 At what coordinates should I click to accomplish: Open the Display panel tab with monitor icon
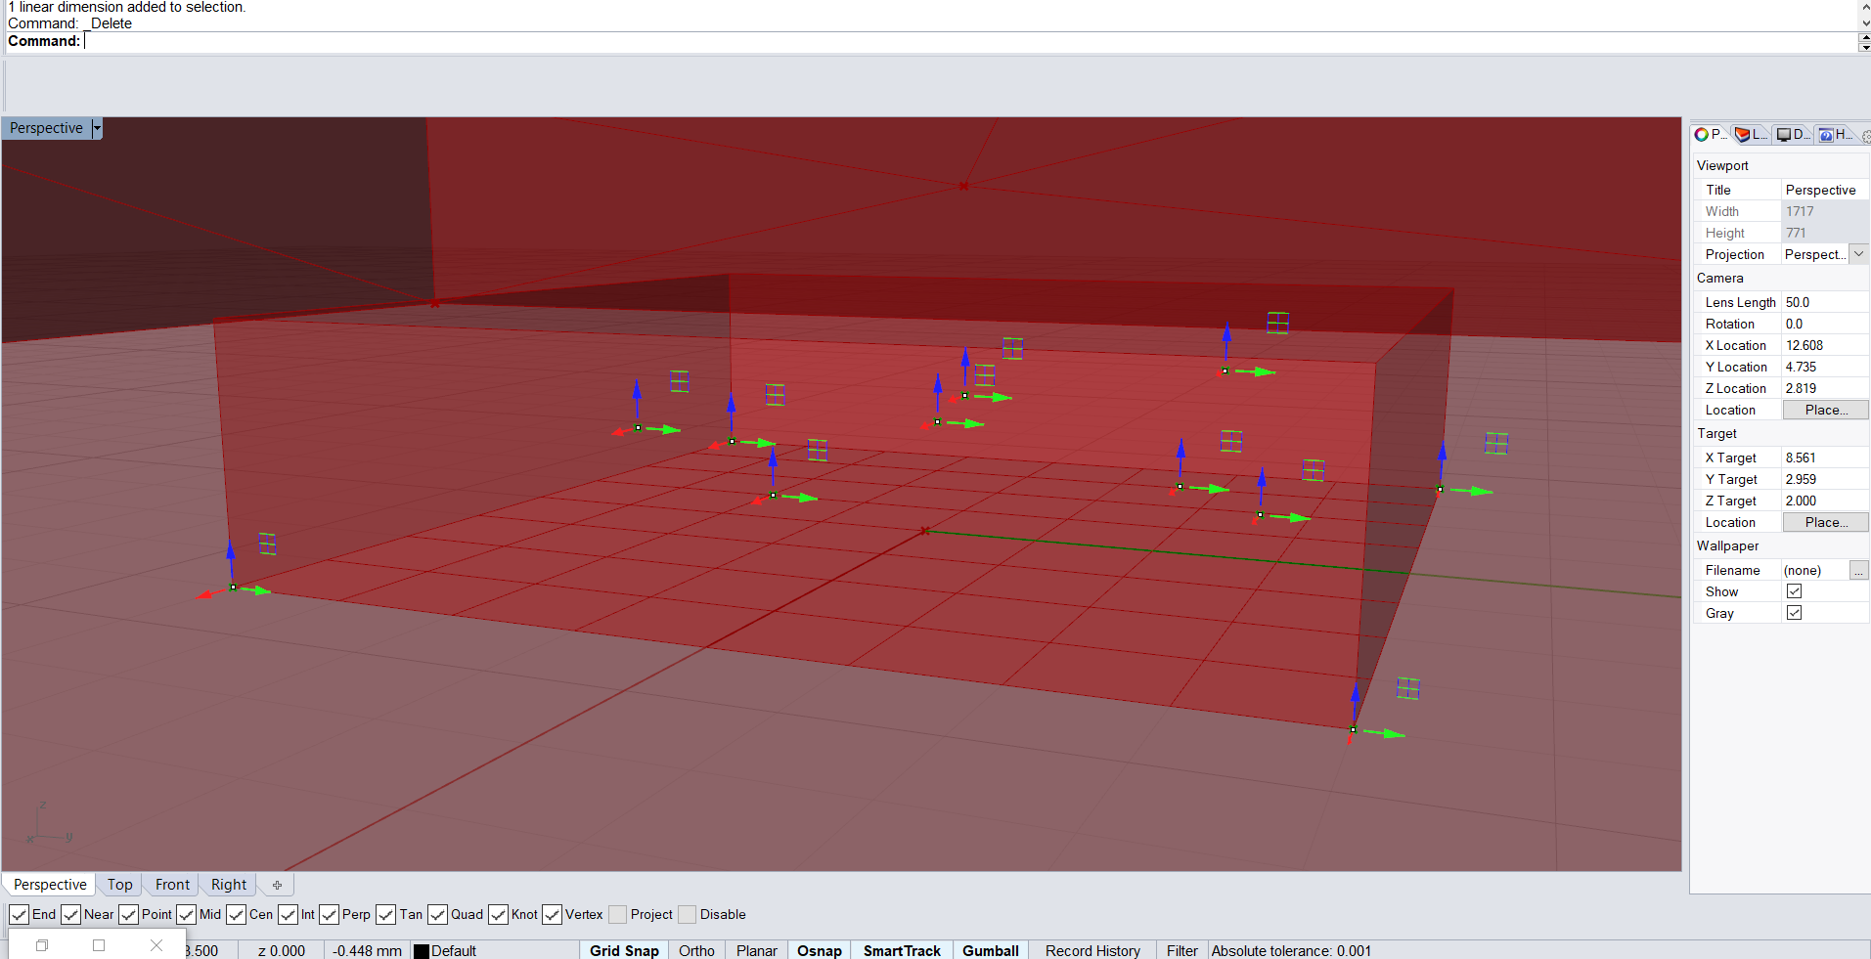[1793, 135]
